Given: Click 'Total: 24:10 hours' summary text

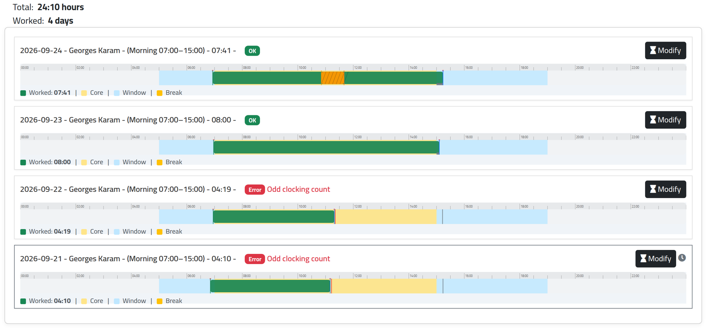Looking at the screenshot, I should tap(48, 7).
